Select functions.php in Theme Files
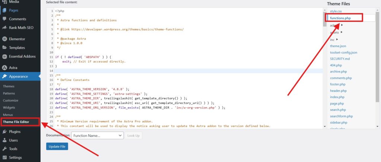The image size is (381, 162). pyautogui.click(x=340, y=18)
